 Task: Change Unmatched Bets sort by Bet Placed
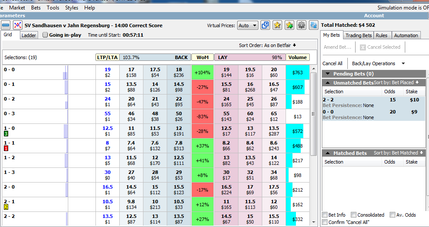pyautogui.click(x=396, y=82)
